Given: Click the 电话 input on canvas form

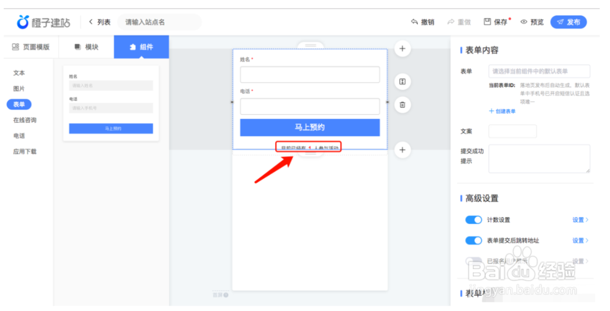Looking at the screenshot, I should (x=310, y=106).
